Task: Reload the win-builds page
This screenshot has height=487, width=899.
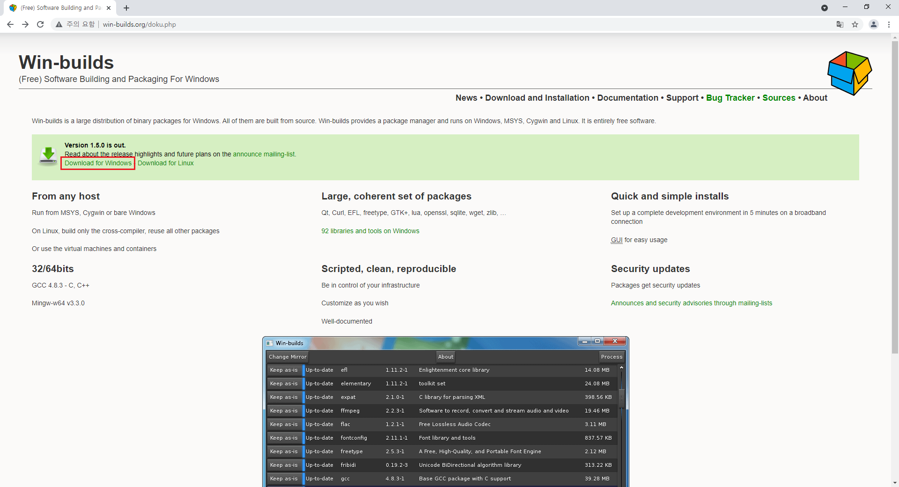Action: tap(40, 24)
